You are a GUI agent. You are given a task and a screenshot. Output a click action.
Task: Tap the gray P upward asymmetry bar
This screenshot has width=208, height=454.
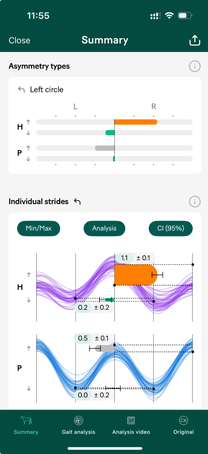click(105, 148)
